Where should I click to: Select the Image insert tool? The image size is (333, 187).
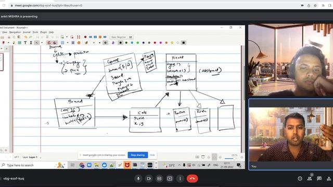point(20,43)
